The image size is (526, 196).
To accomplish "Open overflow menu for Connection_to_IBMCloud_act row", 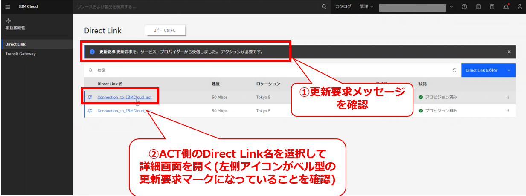I will point(508,97).
